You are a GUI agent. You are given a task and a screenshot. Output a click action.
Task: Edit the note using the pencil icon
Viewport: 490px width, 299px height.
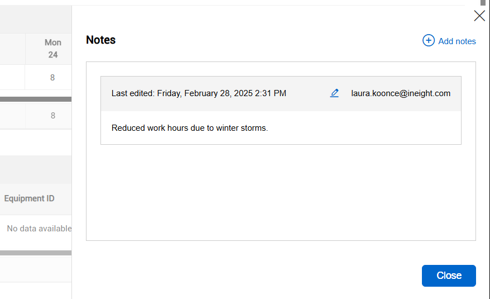[334, 93]
